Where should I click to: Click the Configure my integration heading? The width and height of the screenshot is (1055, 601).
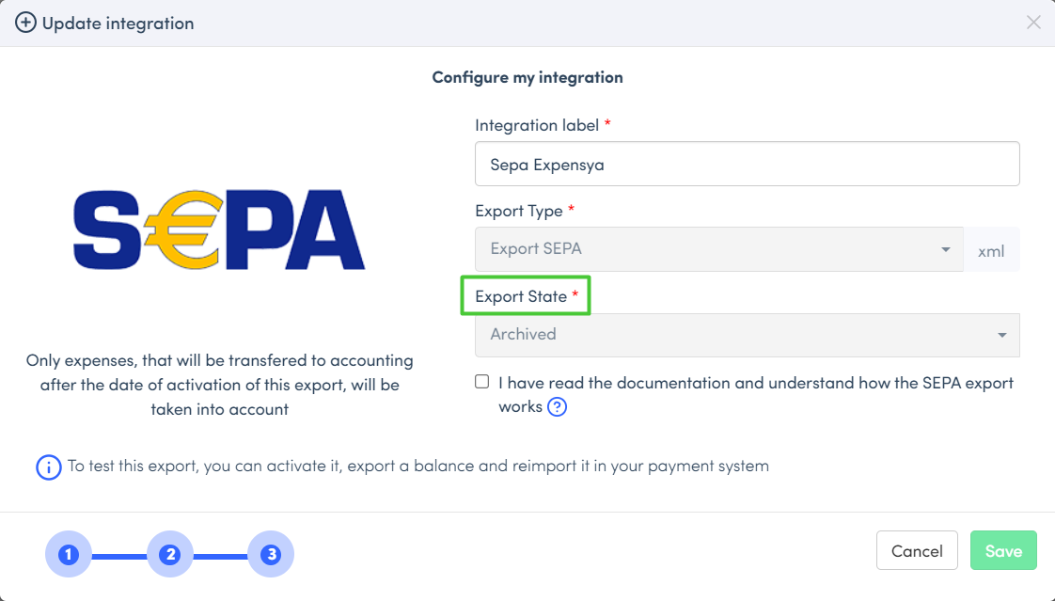pos(527,77)
